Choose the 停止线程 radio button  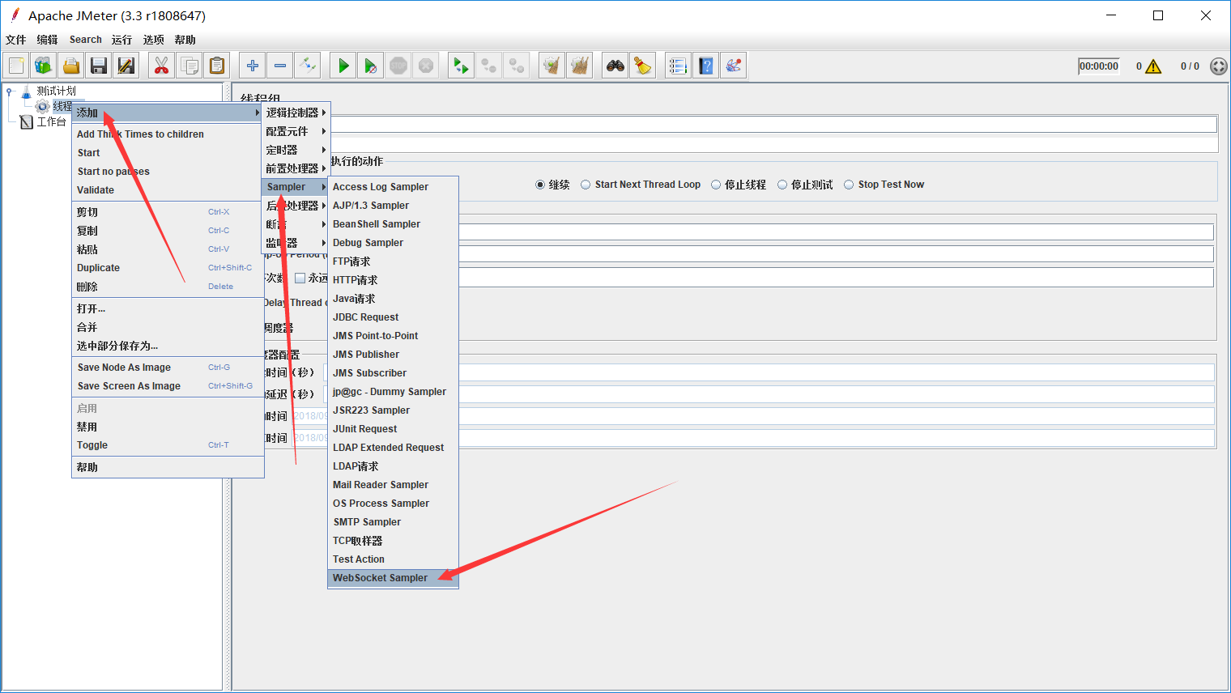(716, 185)
